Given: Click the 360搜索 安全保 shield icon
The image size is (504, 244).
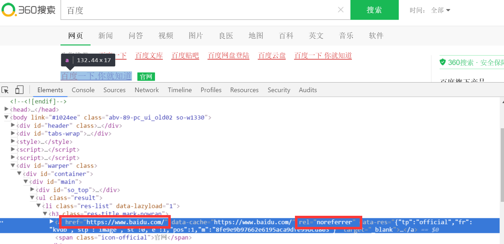Looking at the screenshot, I should click(x=443, y=63).
